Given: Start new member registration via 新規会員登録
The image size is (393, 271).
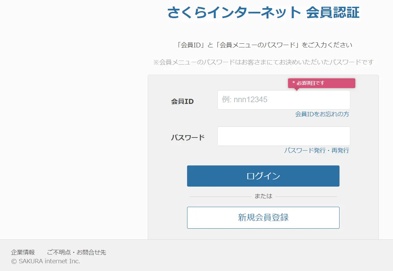Looking at the screenshot, I should pyautogui.click(x=263, y=218).
